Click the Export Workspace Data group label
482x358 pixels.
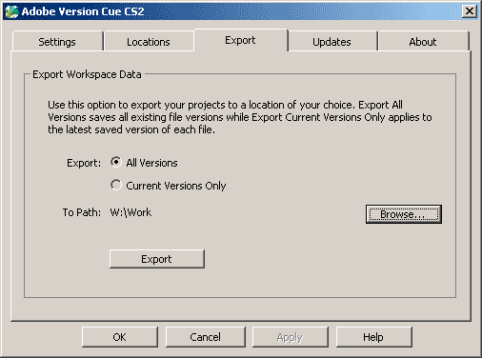tap(87, 74)
